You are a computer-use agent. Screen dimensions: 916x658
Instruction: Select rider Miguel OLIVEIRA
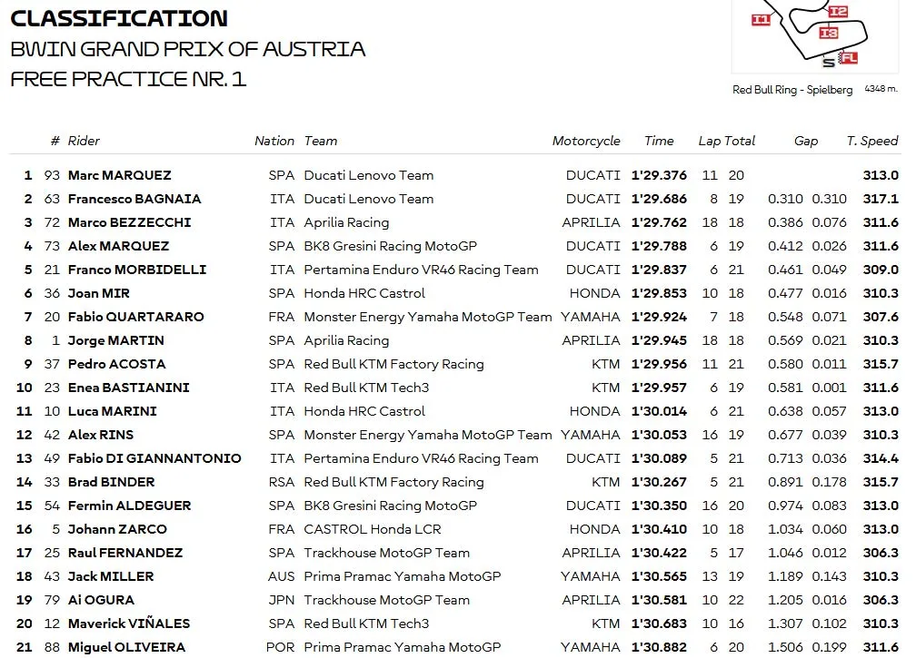pos(127,647)
